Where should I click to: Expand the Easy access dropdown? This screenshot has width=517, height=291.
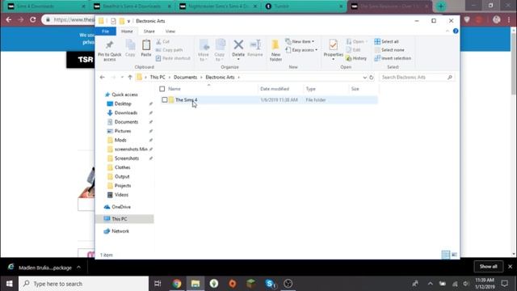click(316, 50)
